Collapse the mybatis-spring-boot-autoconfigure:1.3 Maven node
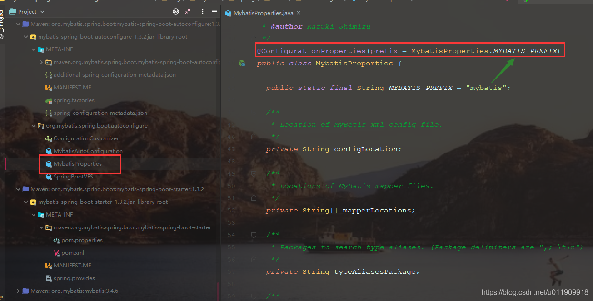The height and width of the screenshot is (301, 593). [x=18, y=24]
